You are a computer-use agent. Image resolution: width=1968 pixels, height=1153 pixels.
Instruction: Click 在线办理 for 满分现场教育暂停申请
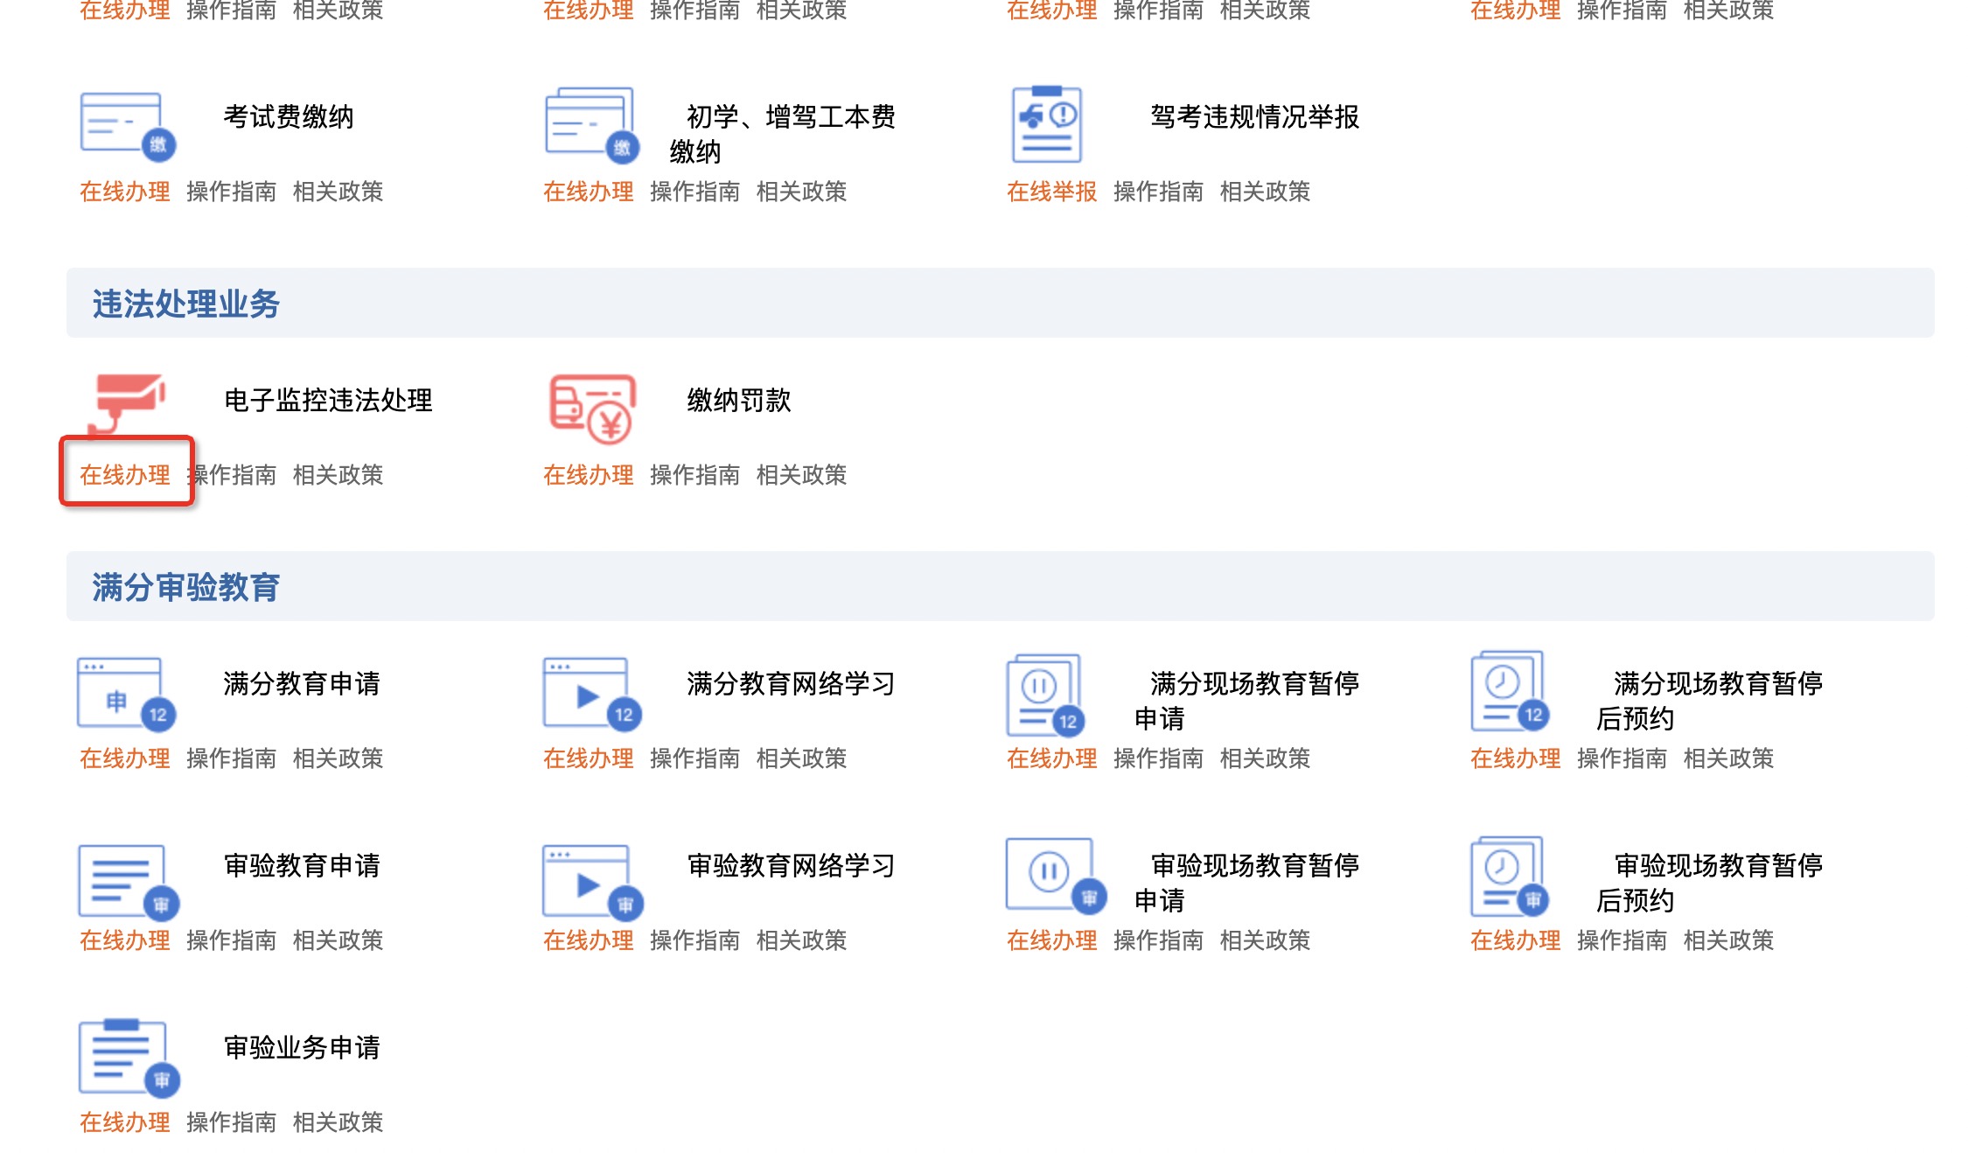[x=1052, y=758]
